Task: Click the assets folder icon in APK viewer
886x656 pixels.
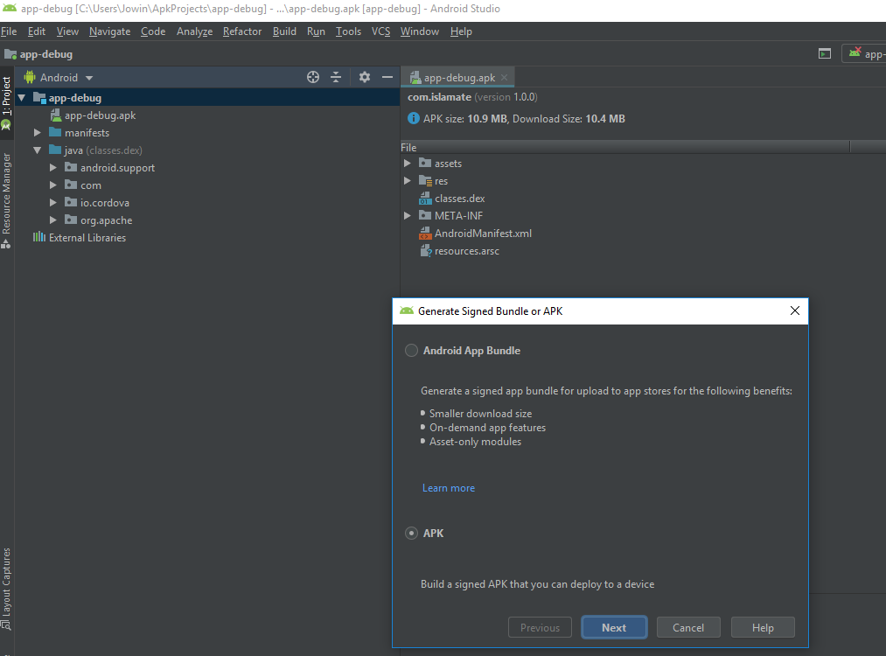Action: click(425, 163)
